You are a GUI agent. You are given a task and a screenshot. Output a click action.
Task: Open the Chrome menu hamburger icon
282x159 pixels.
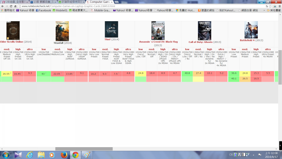[x=280, y=6]
